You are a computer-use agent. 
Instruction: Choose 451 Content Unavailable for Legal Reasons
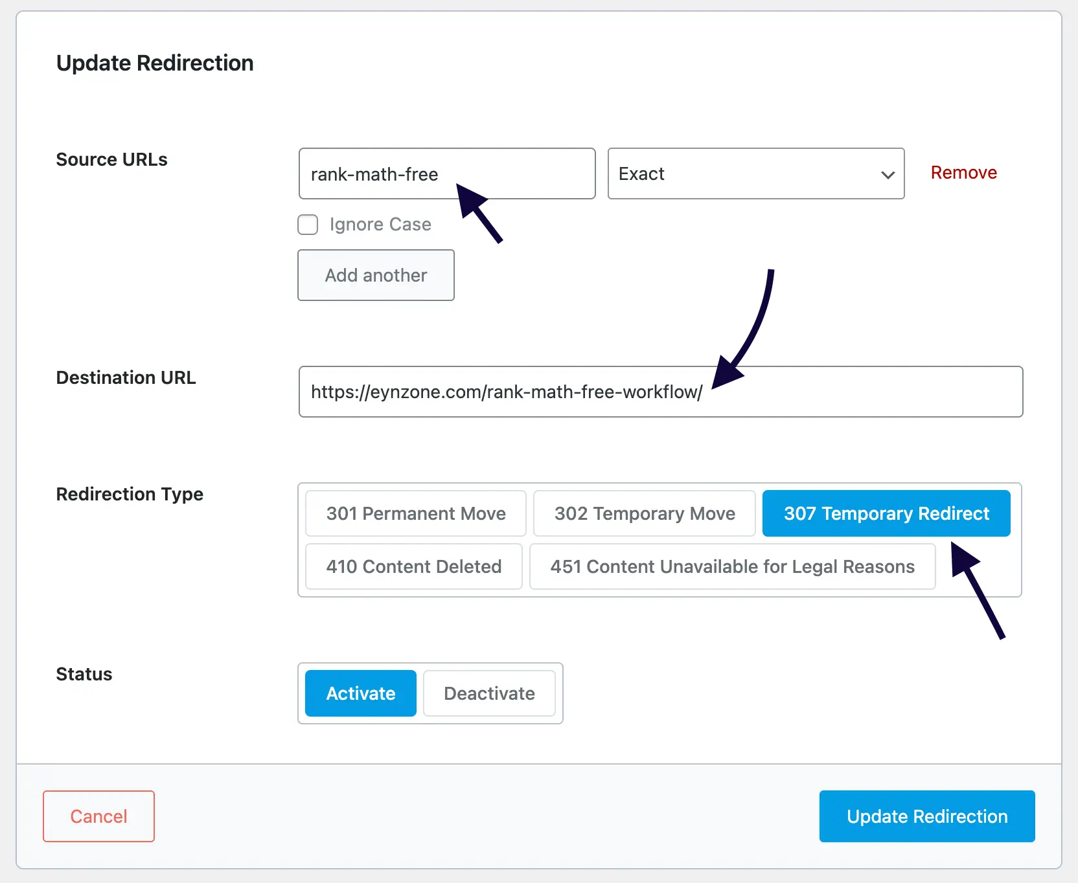click(732, 566)
